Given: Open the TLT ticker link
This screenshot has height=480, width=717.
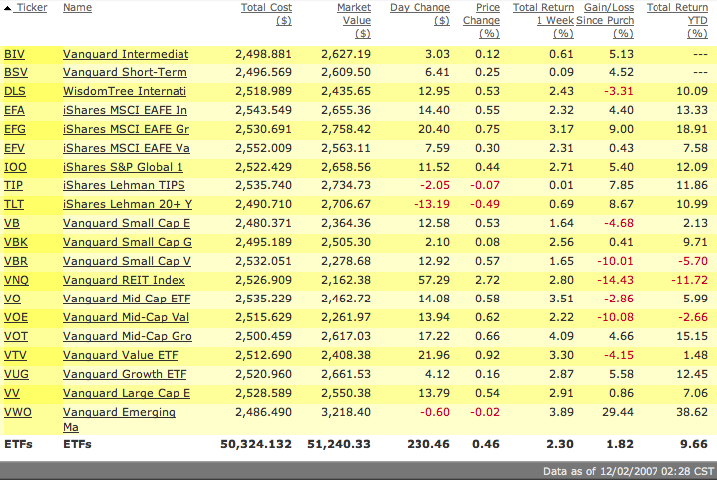Looking at the screenshot, I should tap(14, 204).
